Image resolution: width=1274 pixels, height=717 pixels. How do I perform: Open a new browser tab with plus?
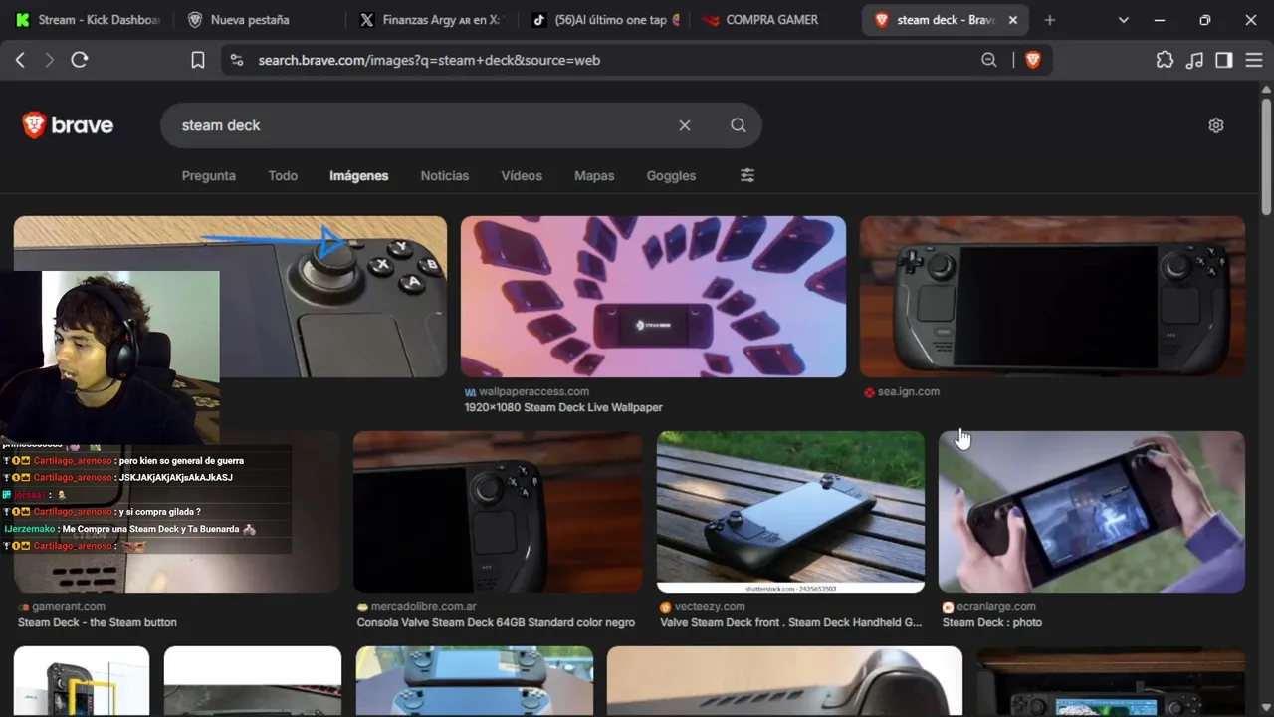click(1049, 20)
